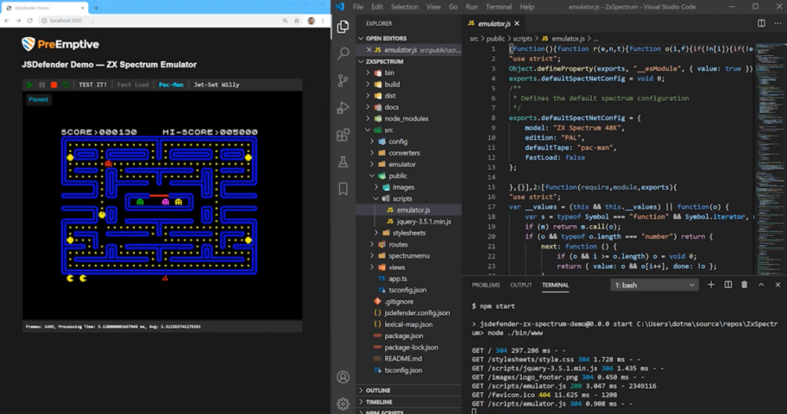Open Source Control in the activity bar
Screen dimensions: 787x414
(343, 80)
